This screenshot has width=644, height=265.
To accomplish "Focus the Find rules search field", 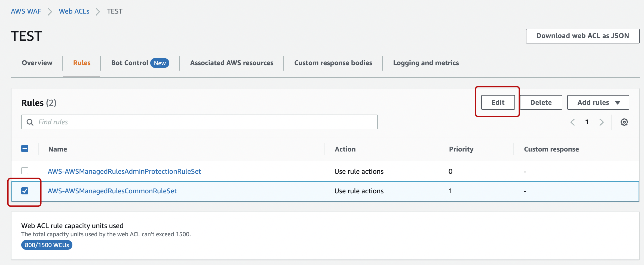I will point(200,122).
